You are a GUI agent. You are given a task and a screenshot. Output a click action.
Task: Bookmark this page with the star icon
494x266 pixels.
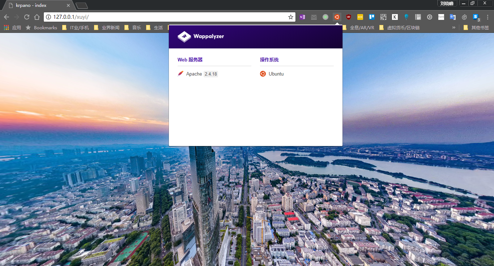290,17
